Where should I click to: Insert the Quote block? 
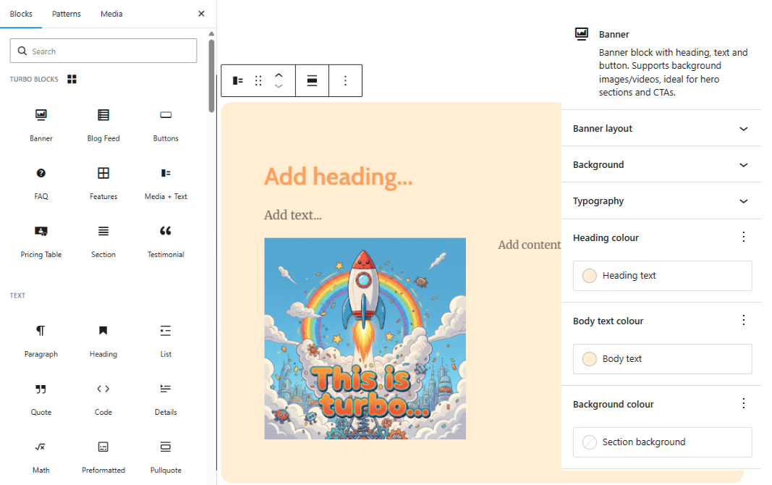click(x=41, y=400)
